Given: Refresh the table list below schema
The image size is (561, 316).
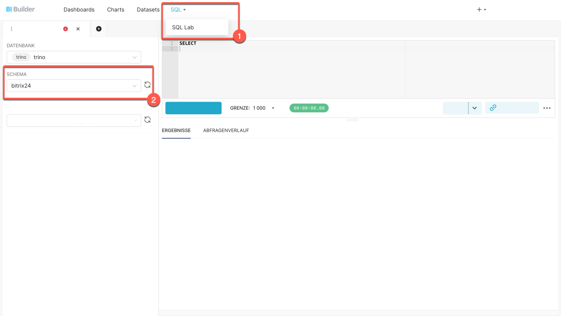Looking at the screenshot, I should coord(147,120).
